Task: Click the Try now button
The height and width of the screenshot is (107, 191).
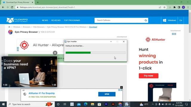Action: coord(149,76)
